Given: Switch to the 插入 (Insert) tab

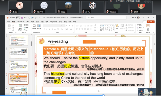Looking at the screenshot, I should point(28,22).
